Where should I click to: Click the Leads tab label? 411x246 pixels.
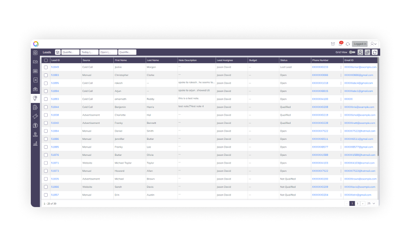click(x=46, y=52)
